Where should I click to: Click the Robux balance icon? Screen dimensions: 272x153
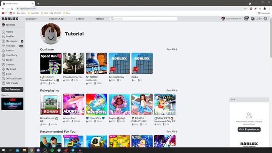tap(252, 19)
